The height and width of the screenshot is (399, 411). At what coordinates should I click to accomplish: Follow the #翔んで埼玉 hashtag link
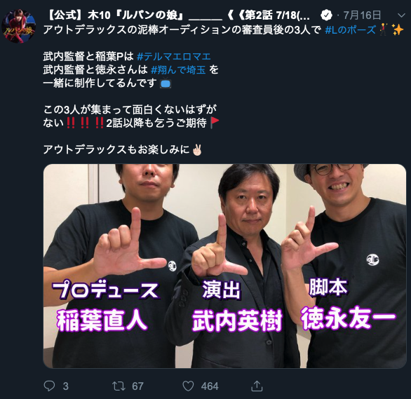(x=178, y=69)
